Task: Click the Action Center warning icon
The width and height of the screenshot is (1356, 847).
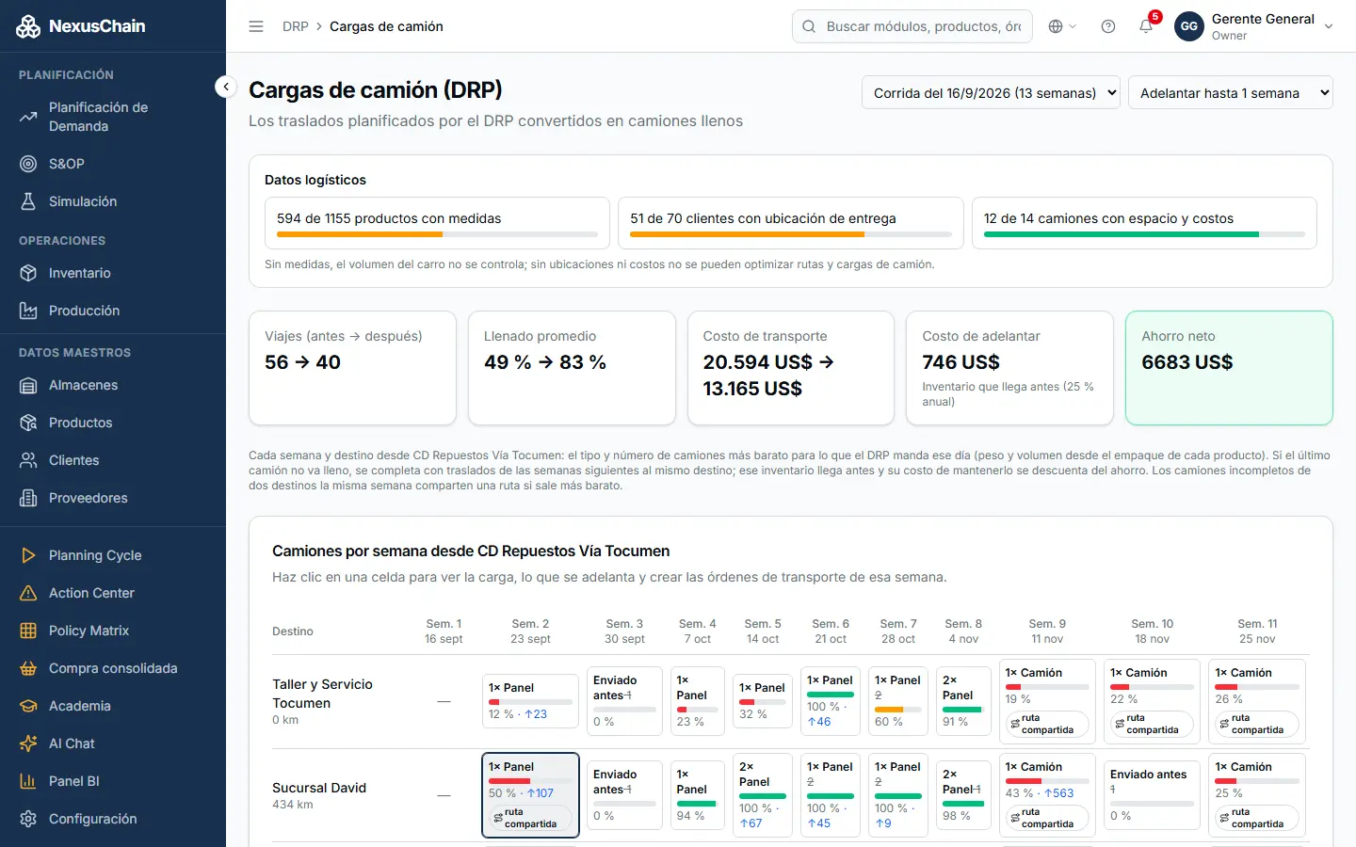Action: click(x=28, y=593)
